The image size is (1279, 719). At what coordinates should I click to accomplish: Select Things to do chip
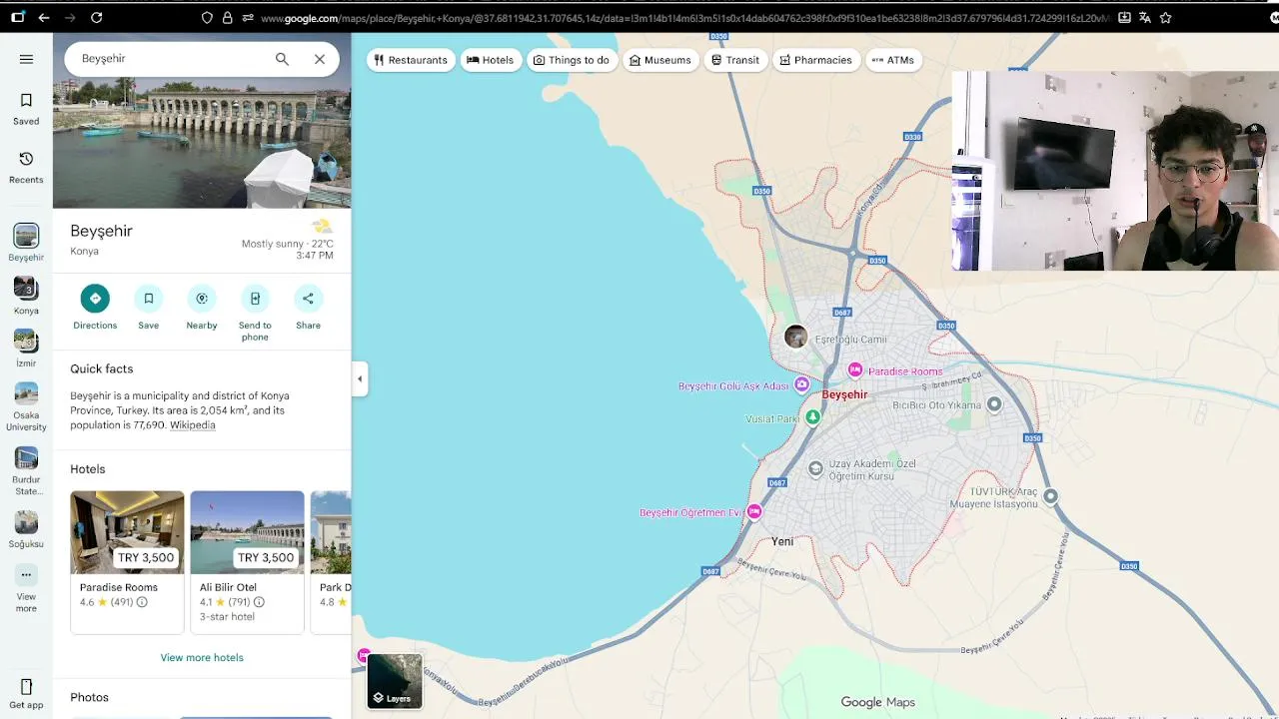click(572, 60)
